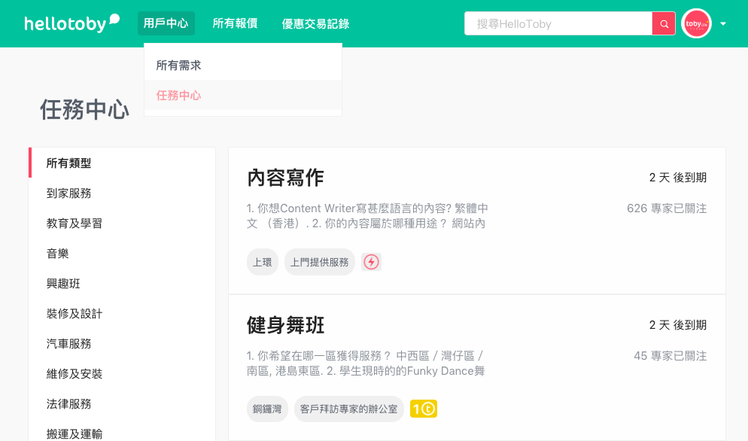Click the red search magnifier button
Screen dimensions: 748x441
664,23
